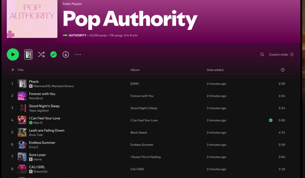Click the green saved-to-library checkmark
This screenshot has height=178, width=305.
coord(54,55)
